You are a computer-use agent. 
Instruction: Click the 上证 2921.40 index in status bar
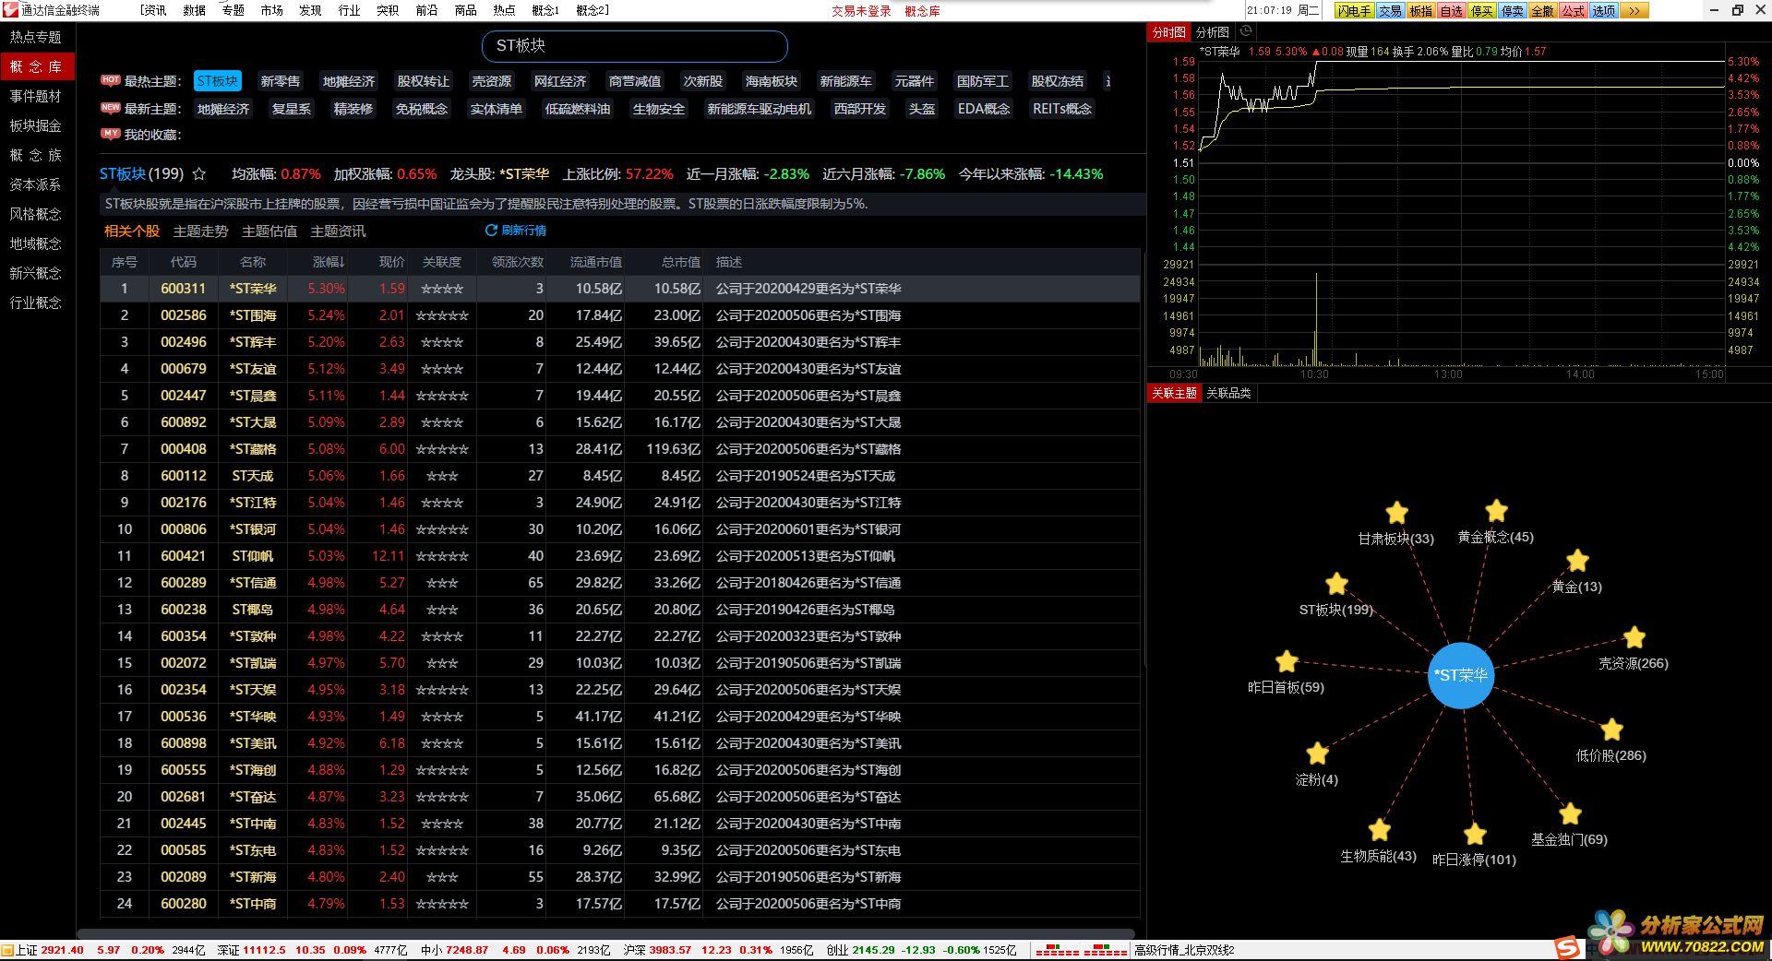50,950
